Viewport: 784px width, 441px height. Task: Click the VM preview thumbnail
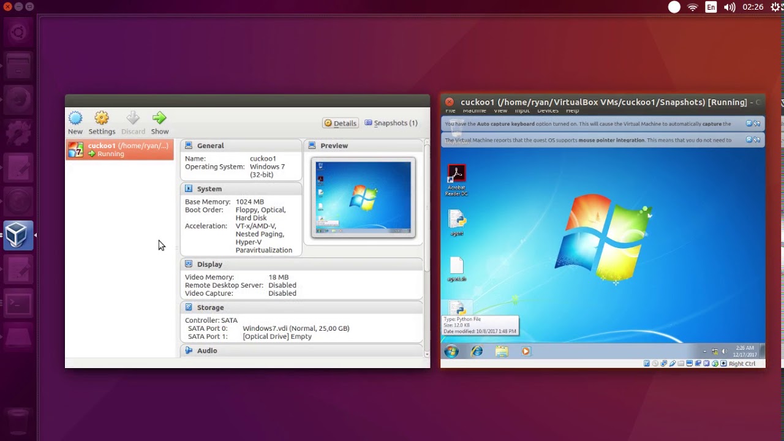[363, 197]
